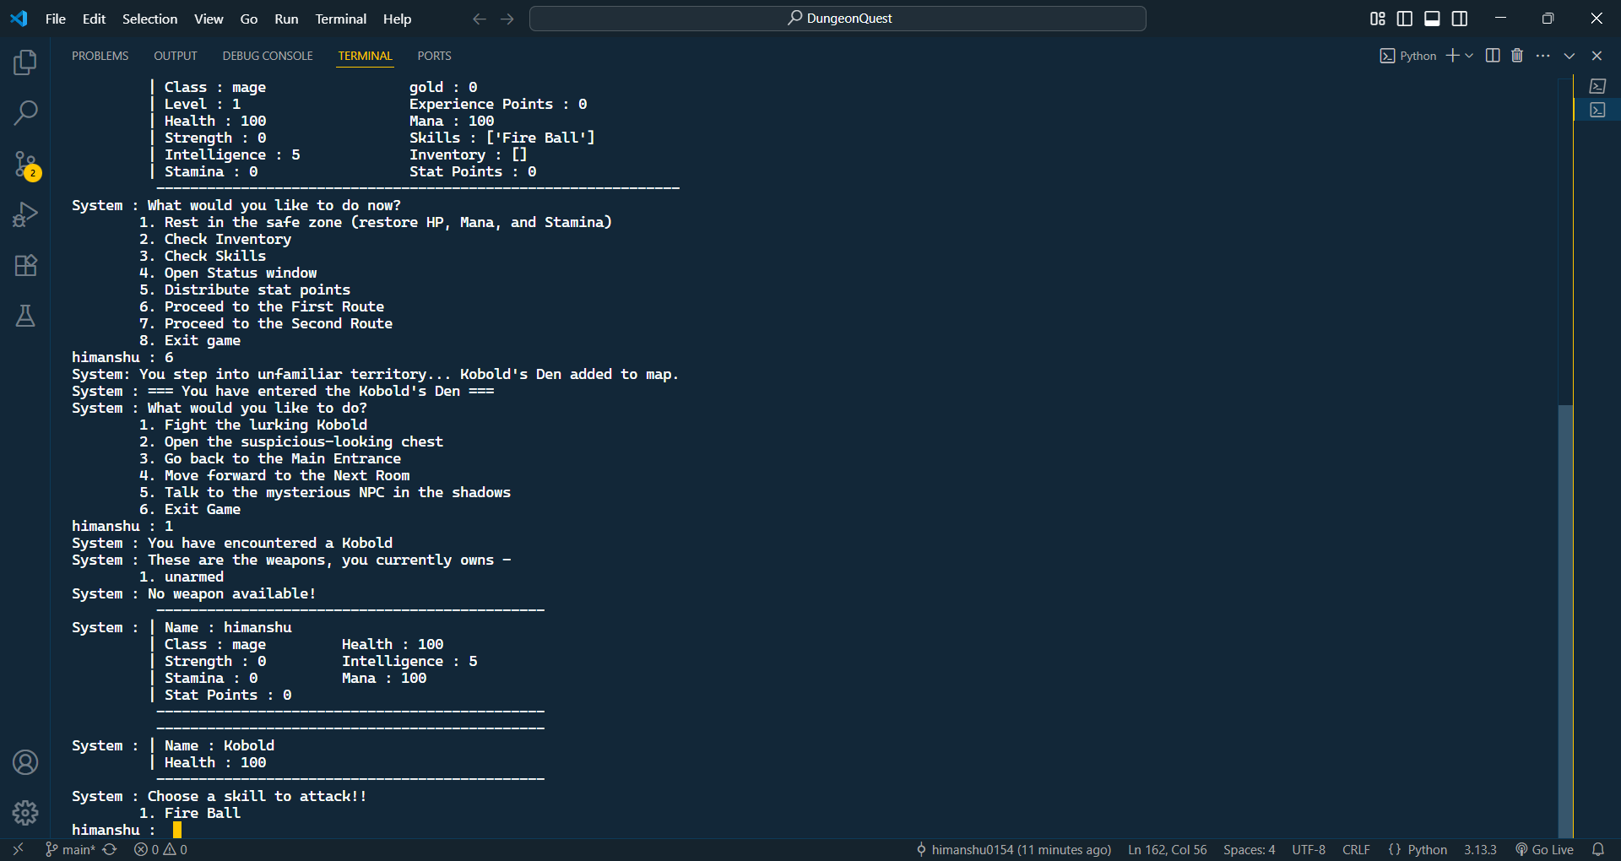Open the Extensions view

click(x=25, y=265)
